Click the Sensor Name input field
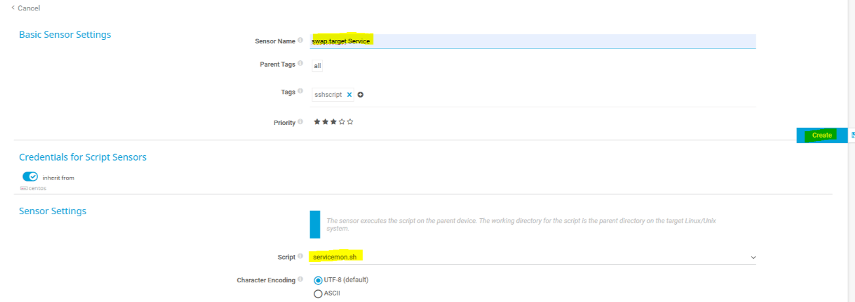 tap(533, 41)
